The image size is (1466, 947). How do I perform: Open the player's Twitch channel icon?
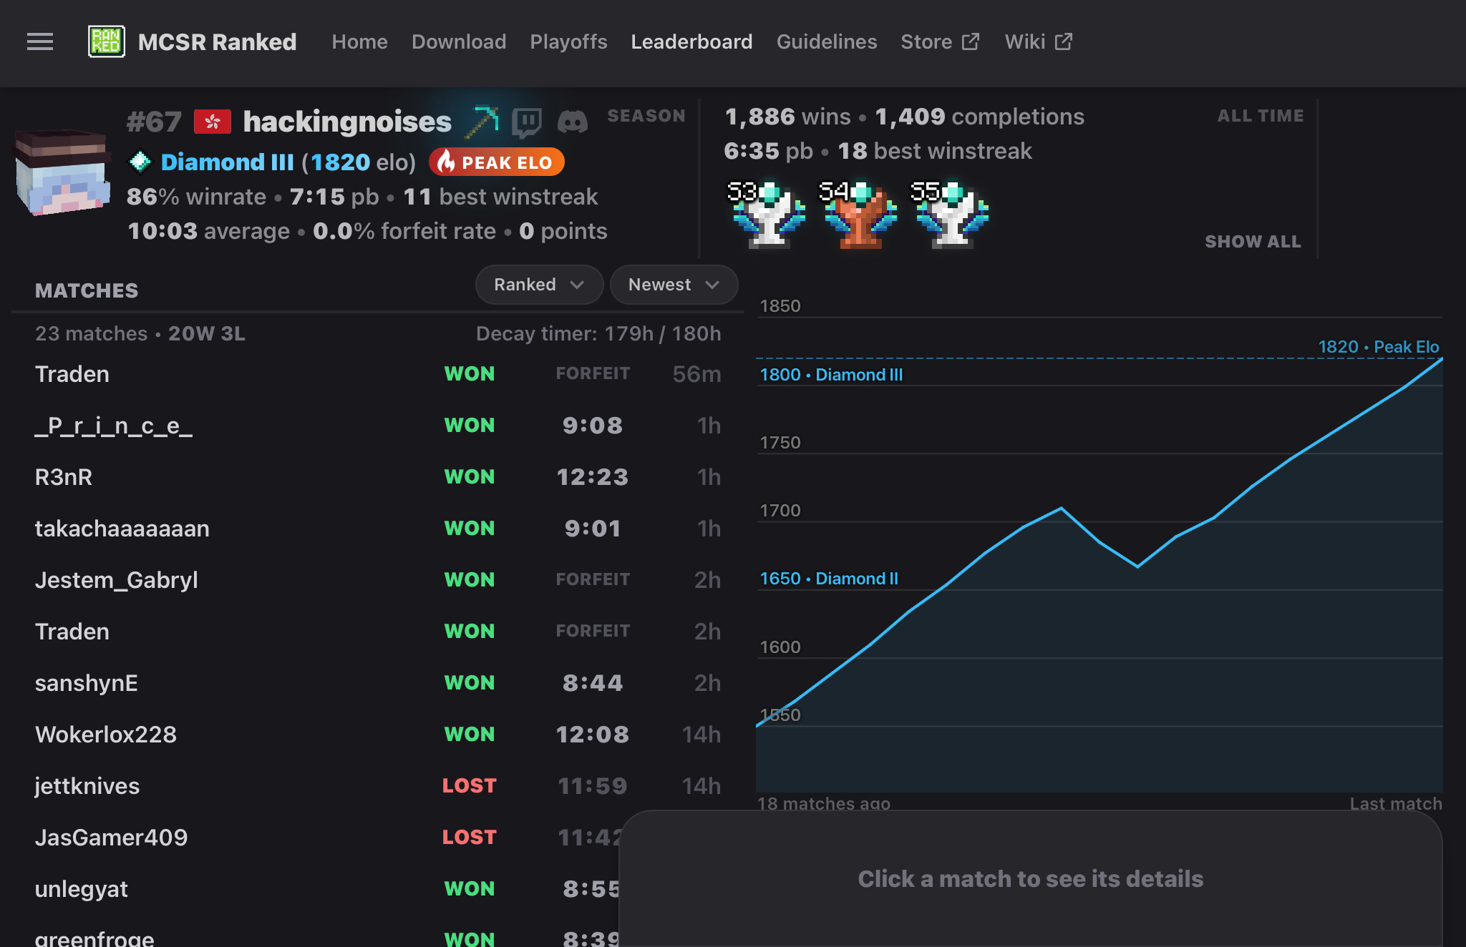point(526,122)
